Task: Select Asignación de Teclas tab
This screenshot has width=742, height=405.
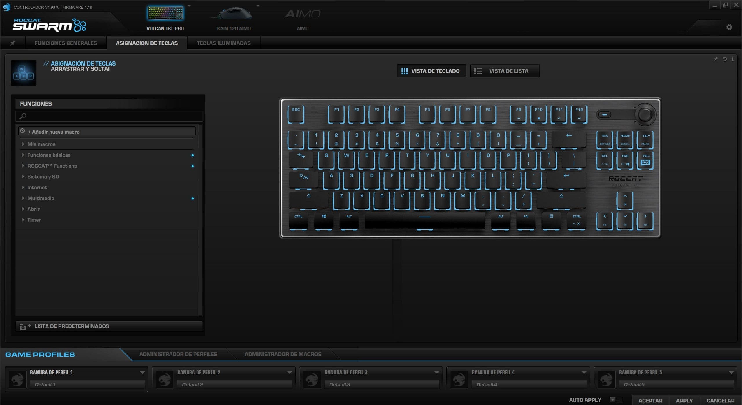Action: [x=147, y=43]
